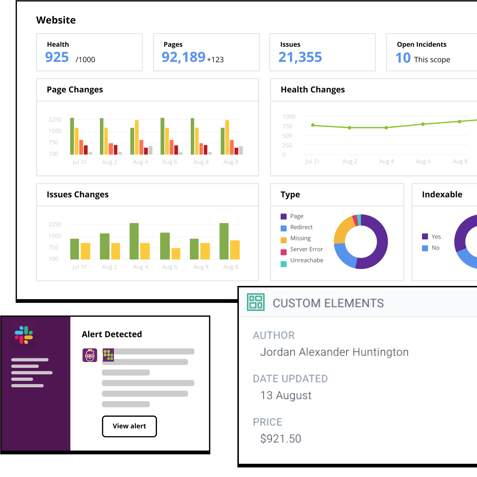Click the bearded user avatar icon
This screenshot has height=477, width=477.
[90, 355]
